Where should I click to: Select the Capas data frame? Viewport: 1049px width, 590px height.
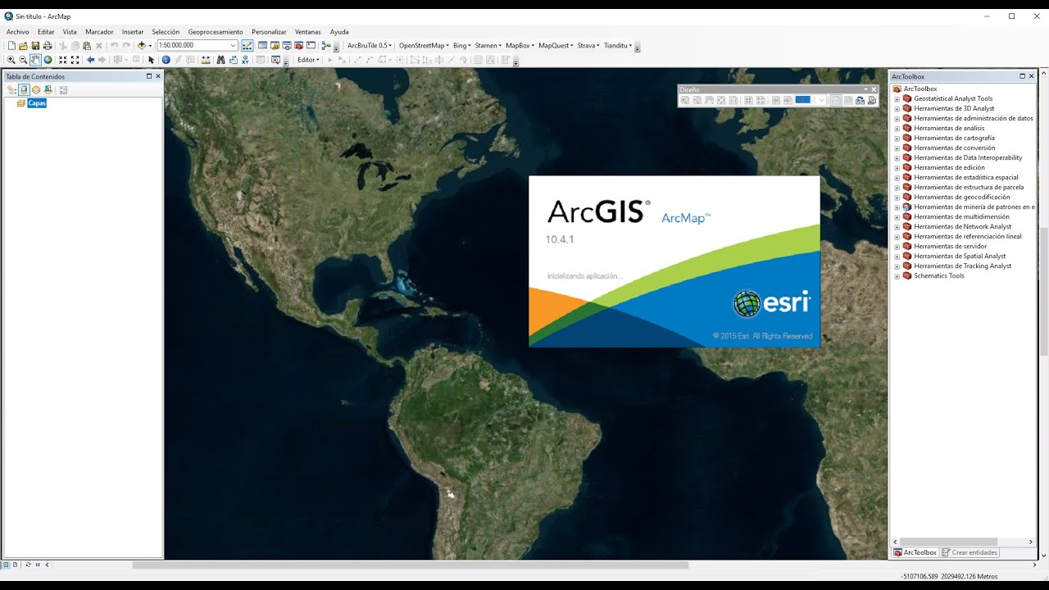(37, 103)
